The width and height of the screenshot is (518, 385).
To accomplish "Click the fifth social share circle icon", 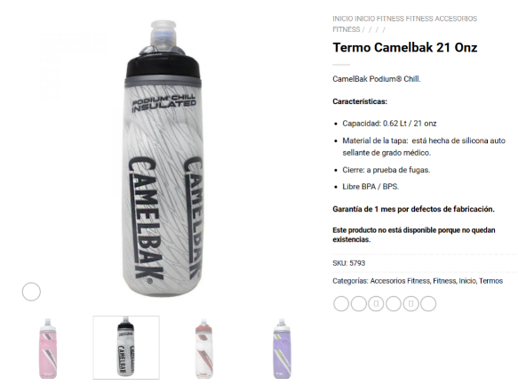I will click(411, 304).
